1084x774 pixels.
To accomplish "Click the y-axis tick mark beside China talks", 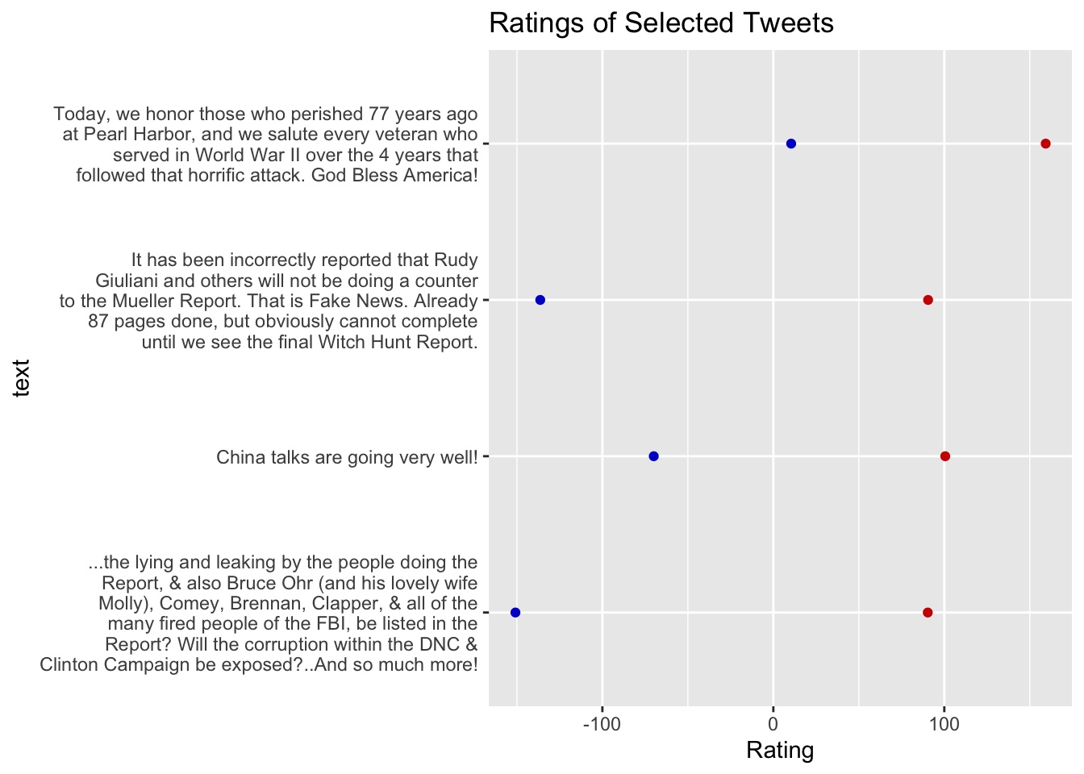I will coord(486,456).
